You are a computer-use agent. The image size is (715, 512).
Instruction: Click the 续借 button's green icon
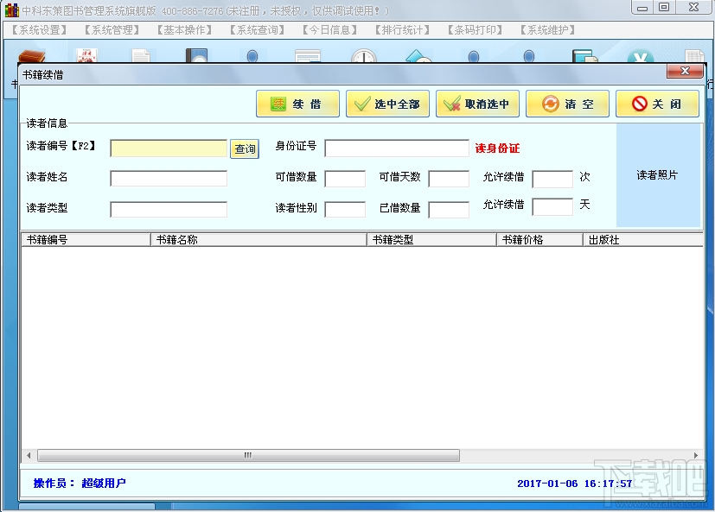[278, 104]
